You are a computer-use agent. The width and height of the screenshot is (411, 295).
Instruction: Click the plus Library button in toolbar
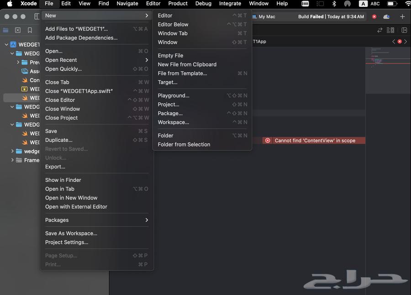pos(402,16)
